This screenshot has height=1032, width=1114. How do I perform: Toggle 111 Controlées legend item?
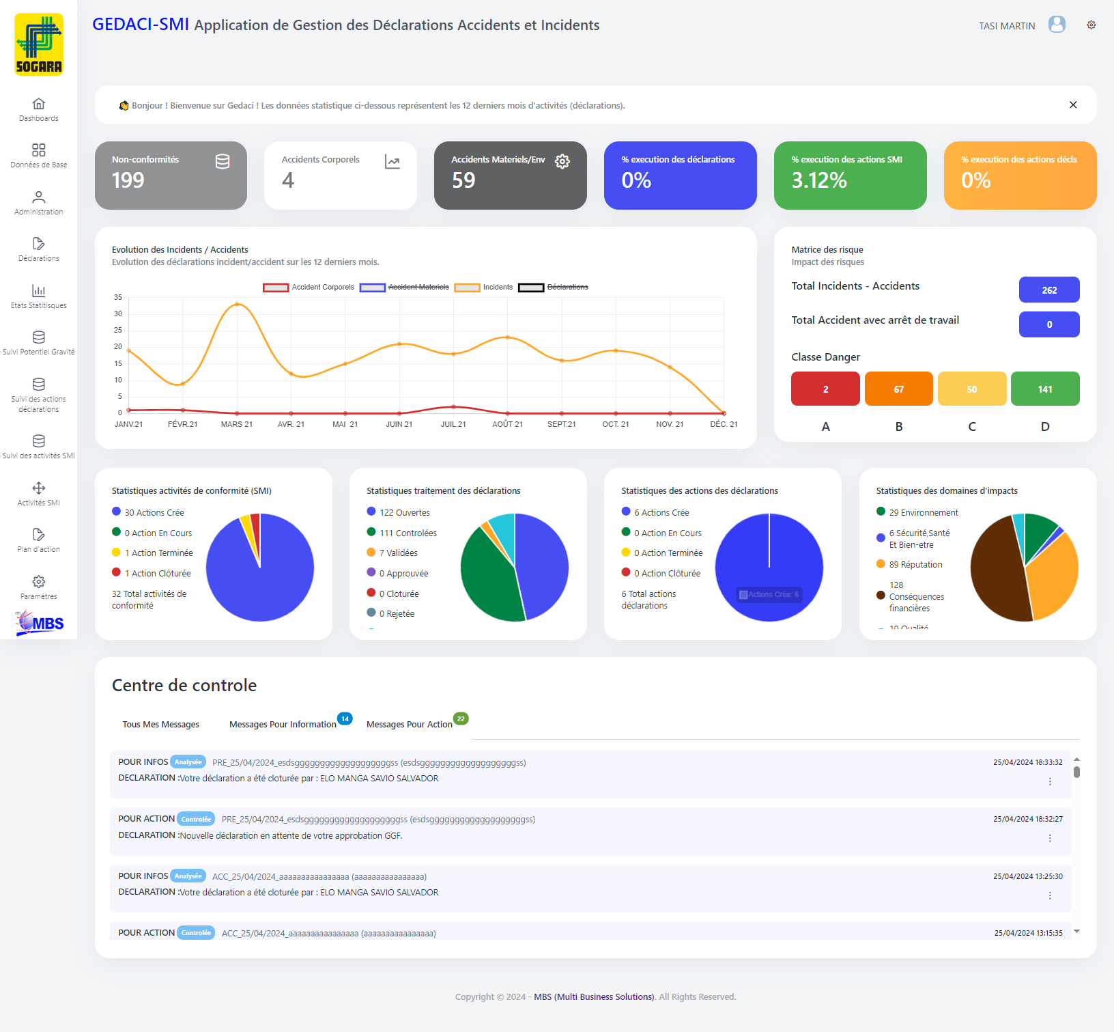(402, 533)
